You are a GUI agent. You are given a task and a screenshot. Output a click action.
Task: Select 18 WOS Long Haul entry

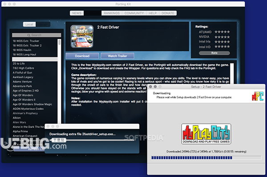(x=24, y=54)
